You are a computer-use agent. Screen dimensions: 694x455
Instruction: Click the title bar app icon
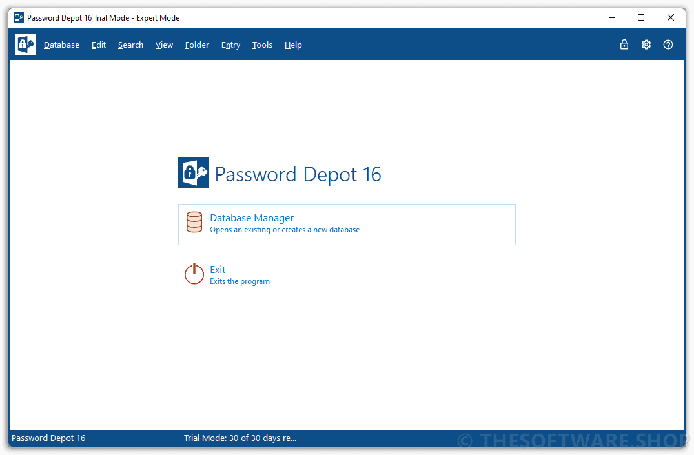coord(19,17)
